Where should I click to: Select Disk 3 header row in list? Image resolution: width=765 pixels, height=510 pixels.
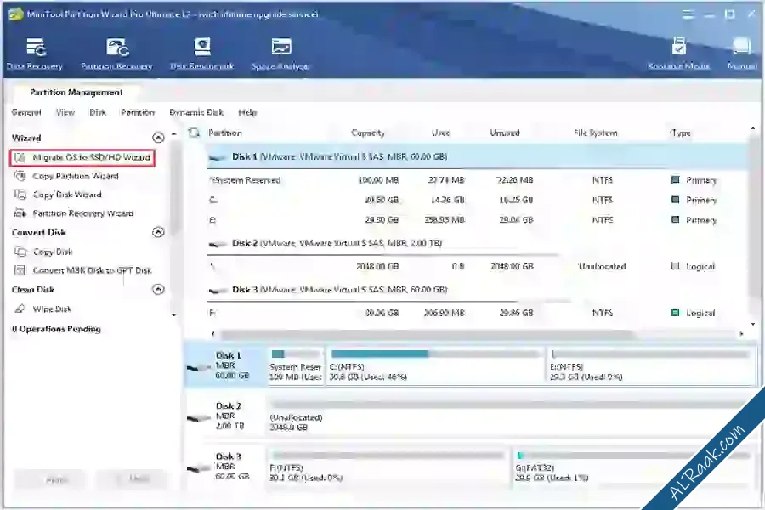coord(477,289)
